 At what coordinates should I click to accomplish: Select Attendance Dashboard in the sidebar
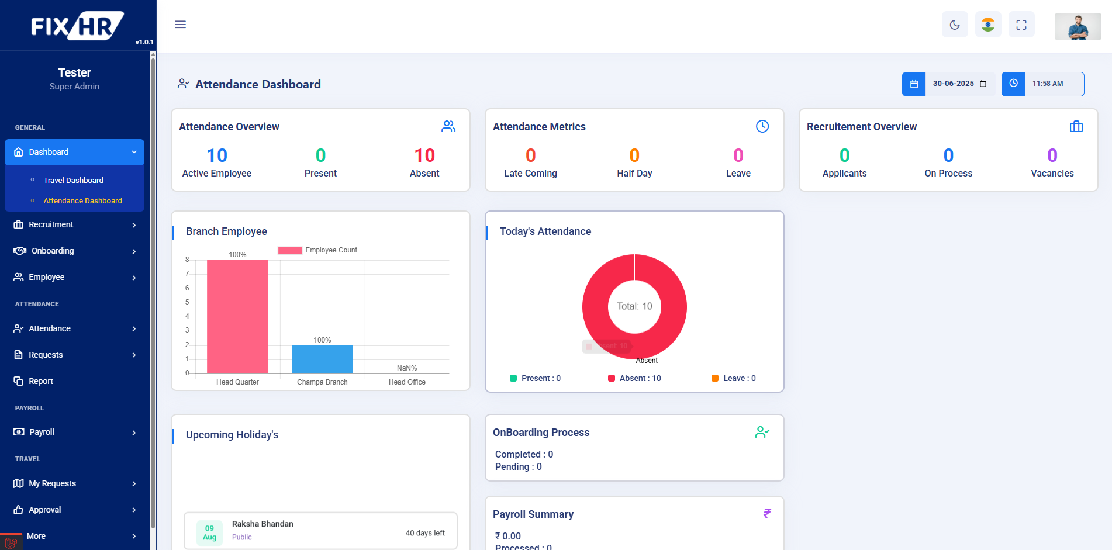(82, 200)
